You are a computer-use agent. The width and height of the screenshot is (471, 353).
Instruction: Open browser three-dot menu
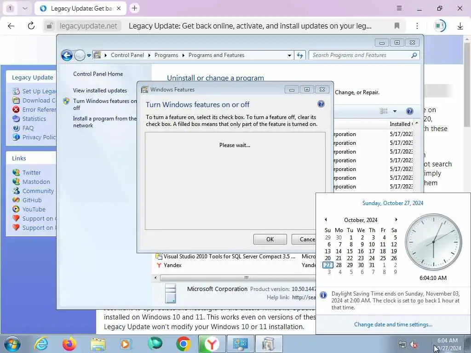417,26
